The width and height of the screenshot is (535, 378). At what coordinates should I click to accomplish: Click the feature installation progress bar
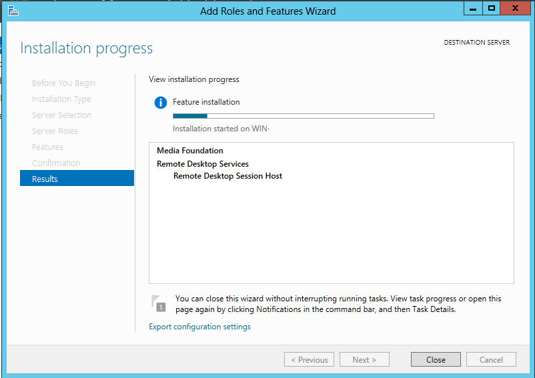click(304, 116)
